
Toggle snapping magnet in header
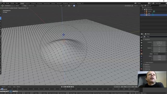(69, 6)
